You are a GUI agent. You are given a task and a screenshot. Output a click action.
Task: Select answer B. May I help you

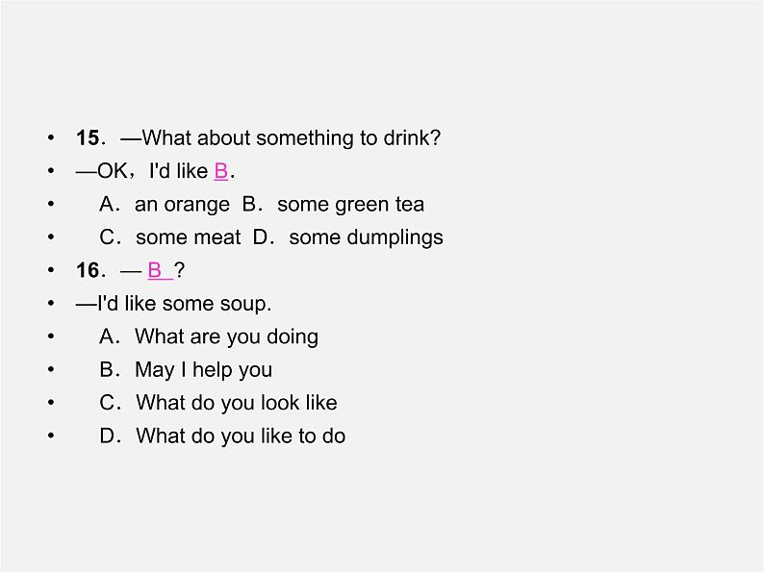(x=186, y=370)
